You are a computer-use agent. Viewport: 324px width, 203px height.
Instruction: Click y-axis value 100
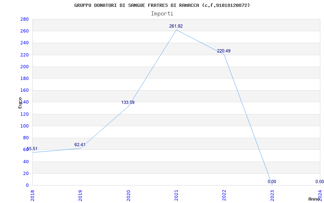coord(24,126)
